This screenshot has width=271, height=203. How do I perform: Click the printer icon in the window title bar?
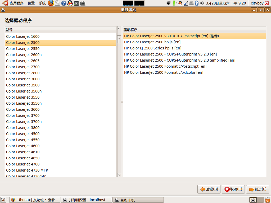pyautogui.click(x=3, y=10)
